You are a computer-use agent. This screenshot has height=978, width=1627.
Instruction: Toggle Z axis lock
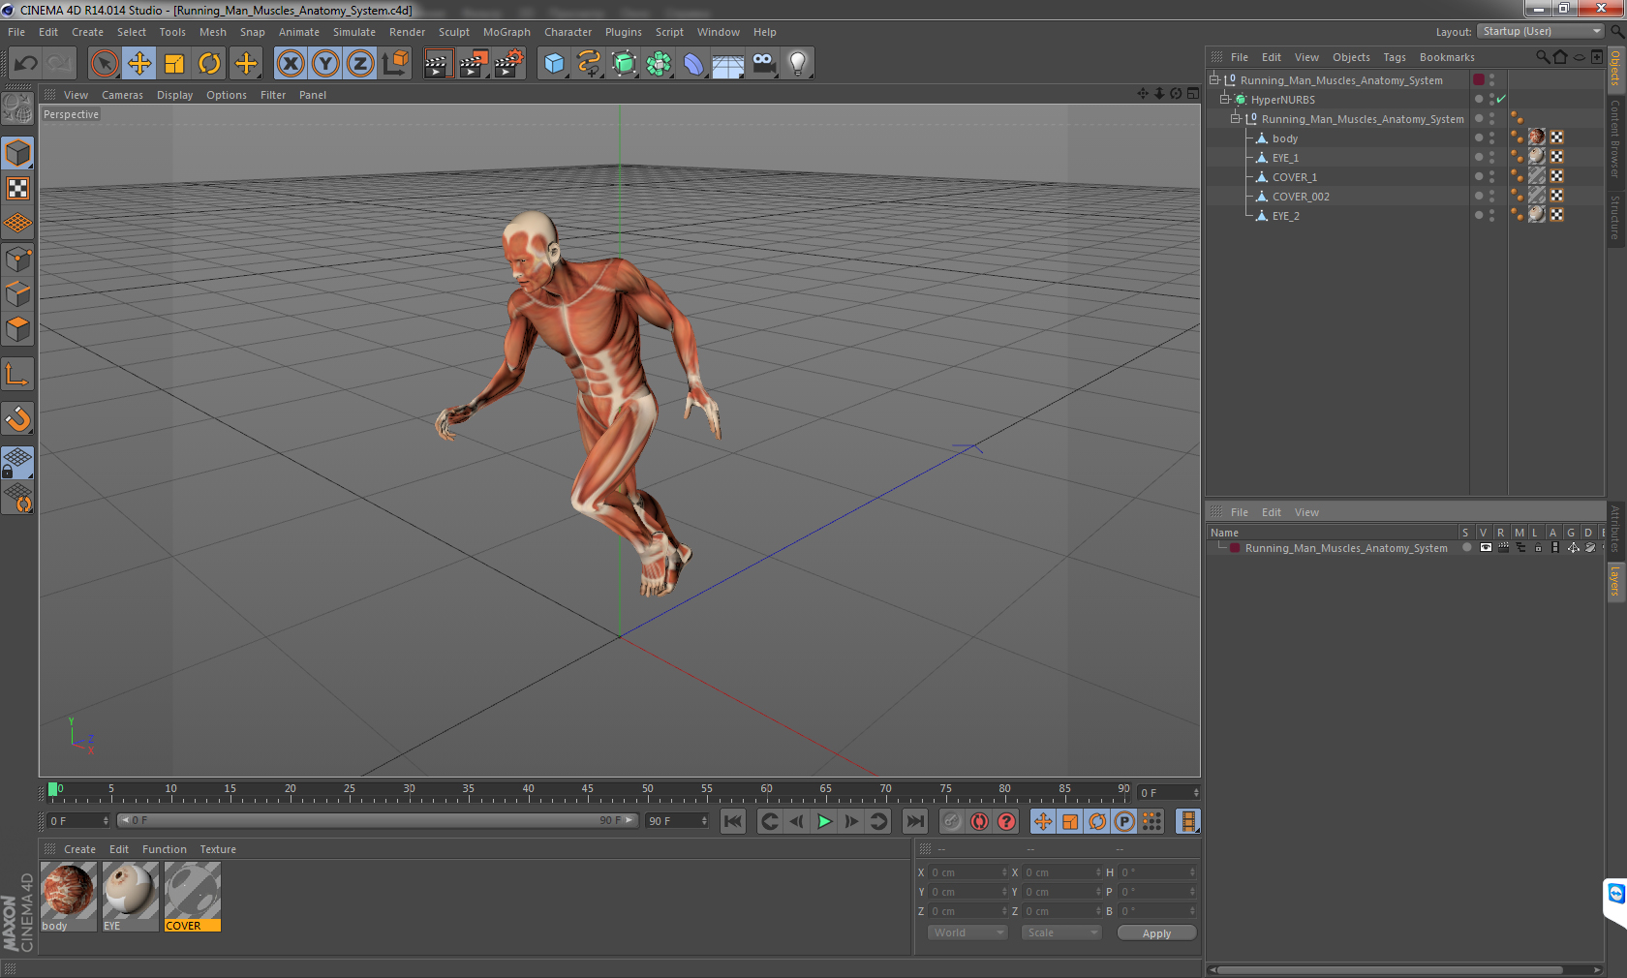pos(360,64)
